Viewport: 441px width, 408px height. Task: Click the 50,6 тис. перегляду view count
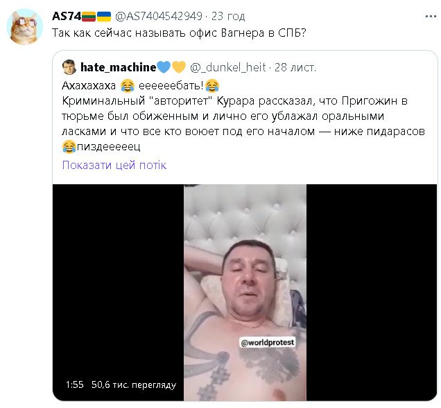click(x=134, y=384)
